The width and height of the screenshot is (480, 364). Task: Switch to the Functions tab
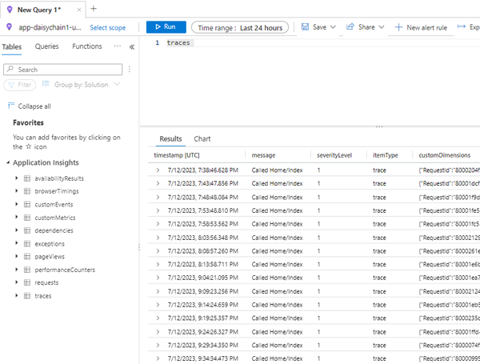click(87, 47)
